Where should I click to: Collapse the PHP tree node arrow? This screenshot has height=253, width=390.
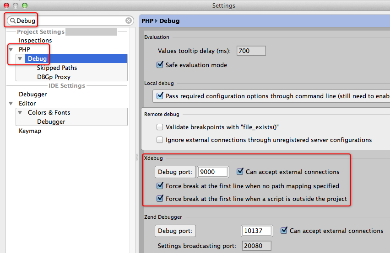click(x=11, y=49)
